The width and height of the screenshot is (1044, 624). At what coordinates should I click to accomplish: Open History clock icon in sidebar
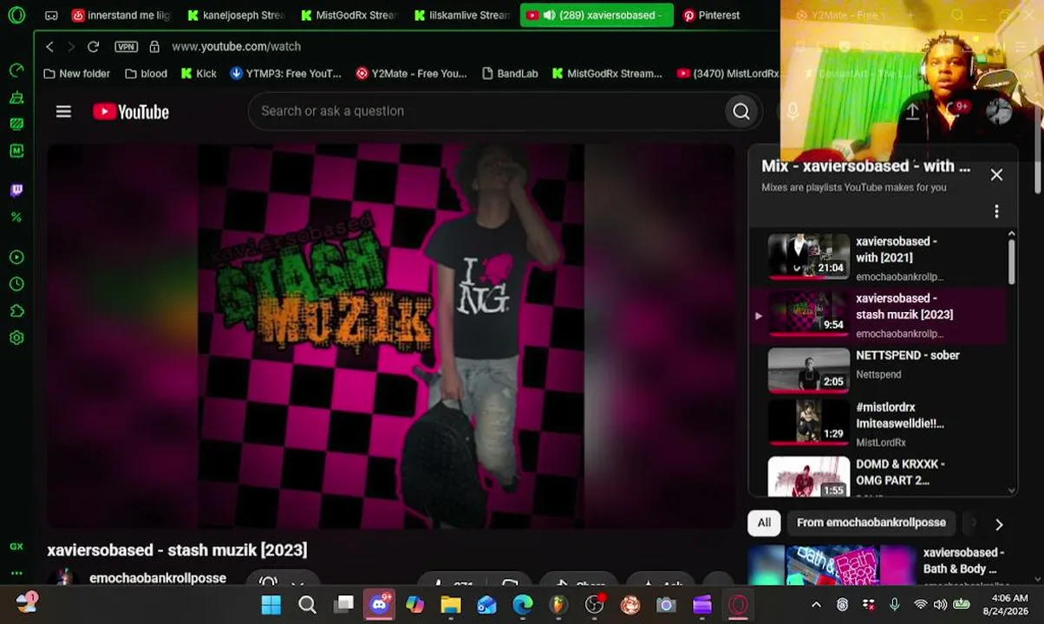pos(16,284)
